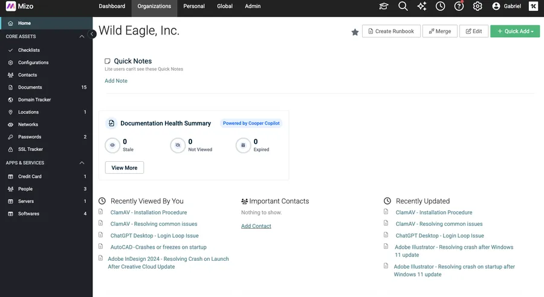Click the Softwares table icon
544x297 pixels.
click(x=10, y=214)
